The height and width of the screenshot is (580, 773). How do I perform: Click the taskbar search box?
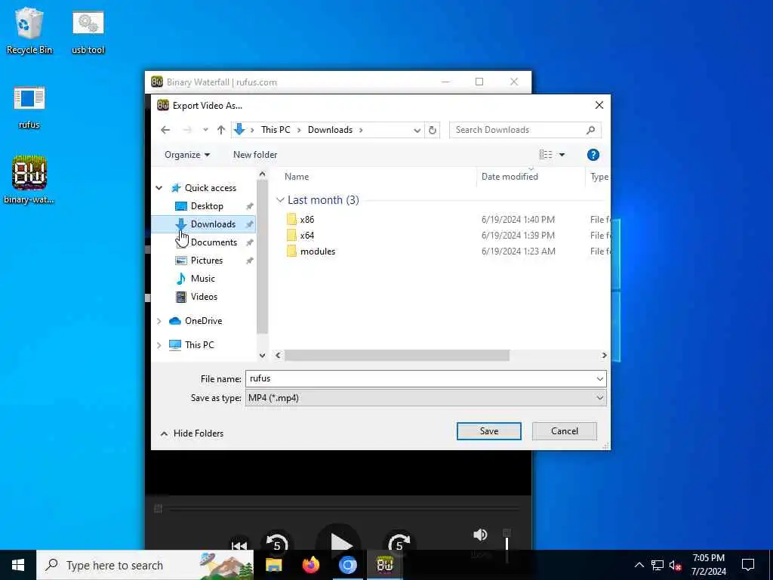(145, 565)
